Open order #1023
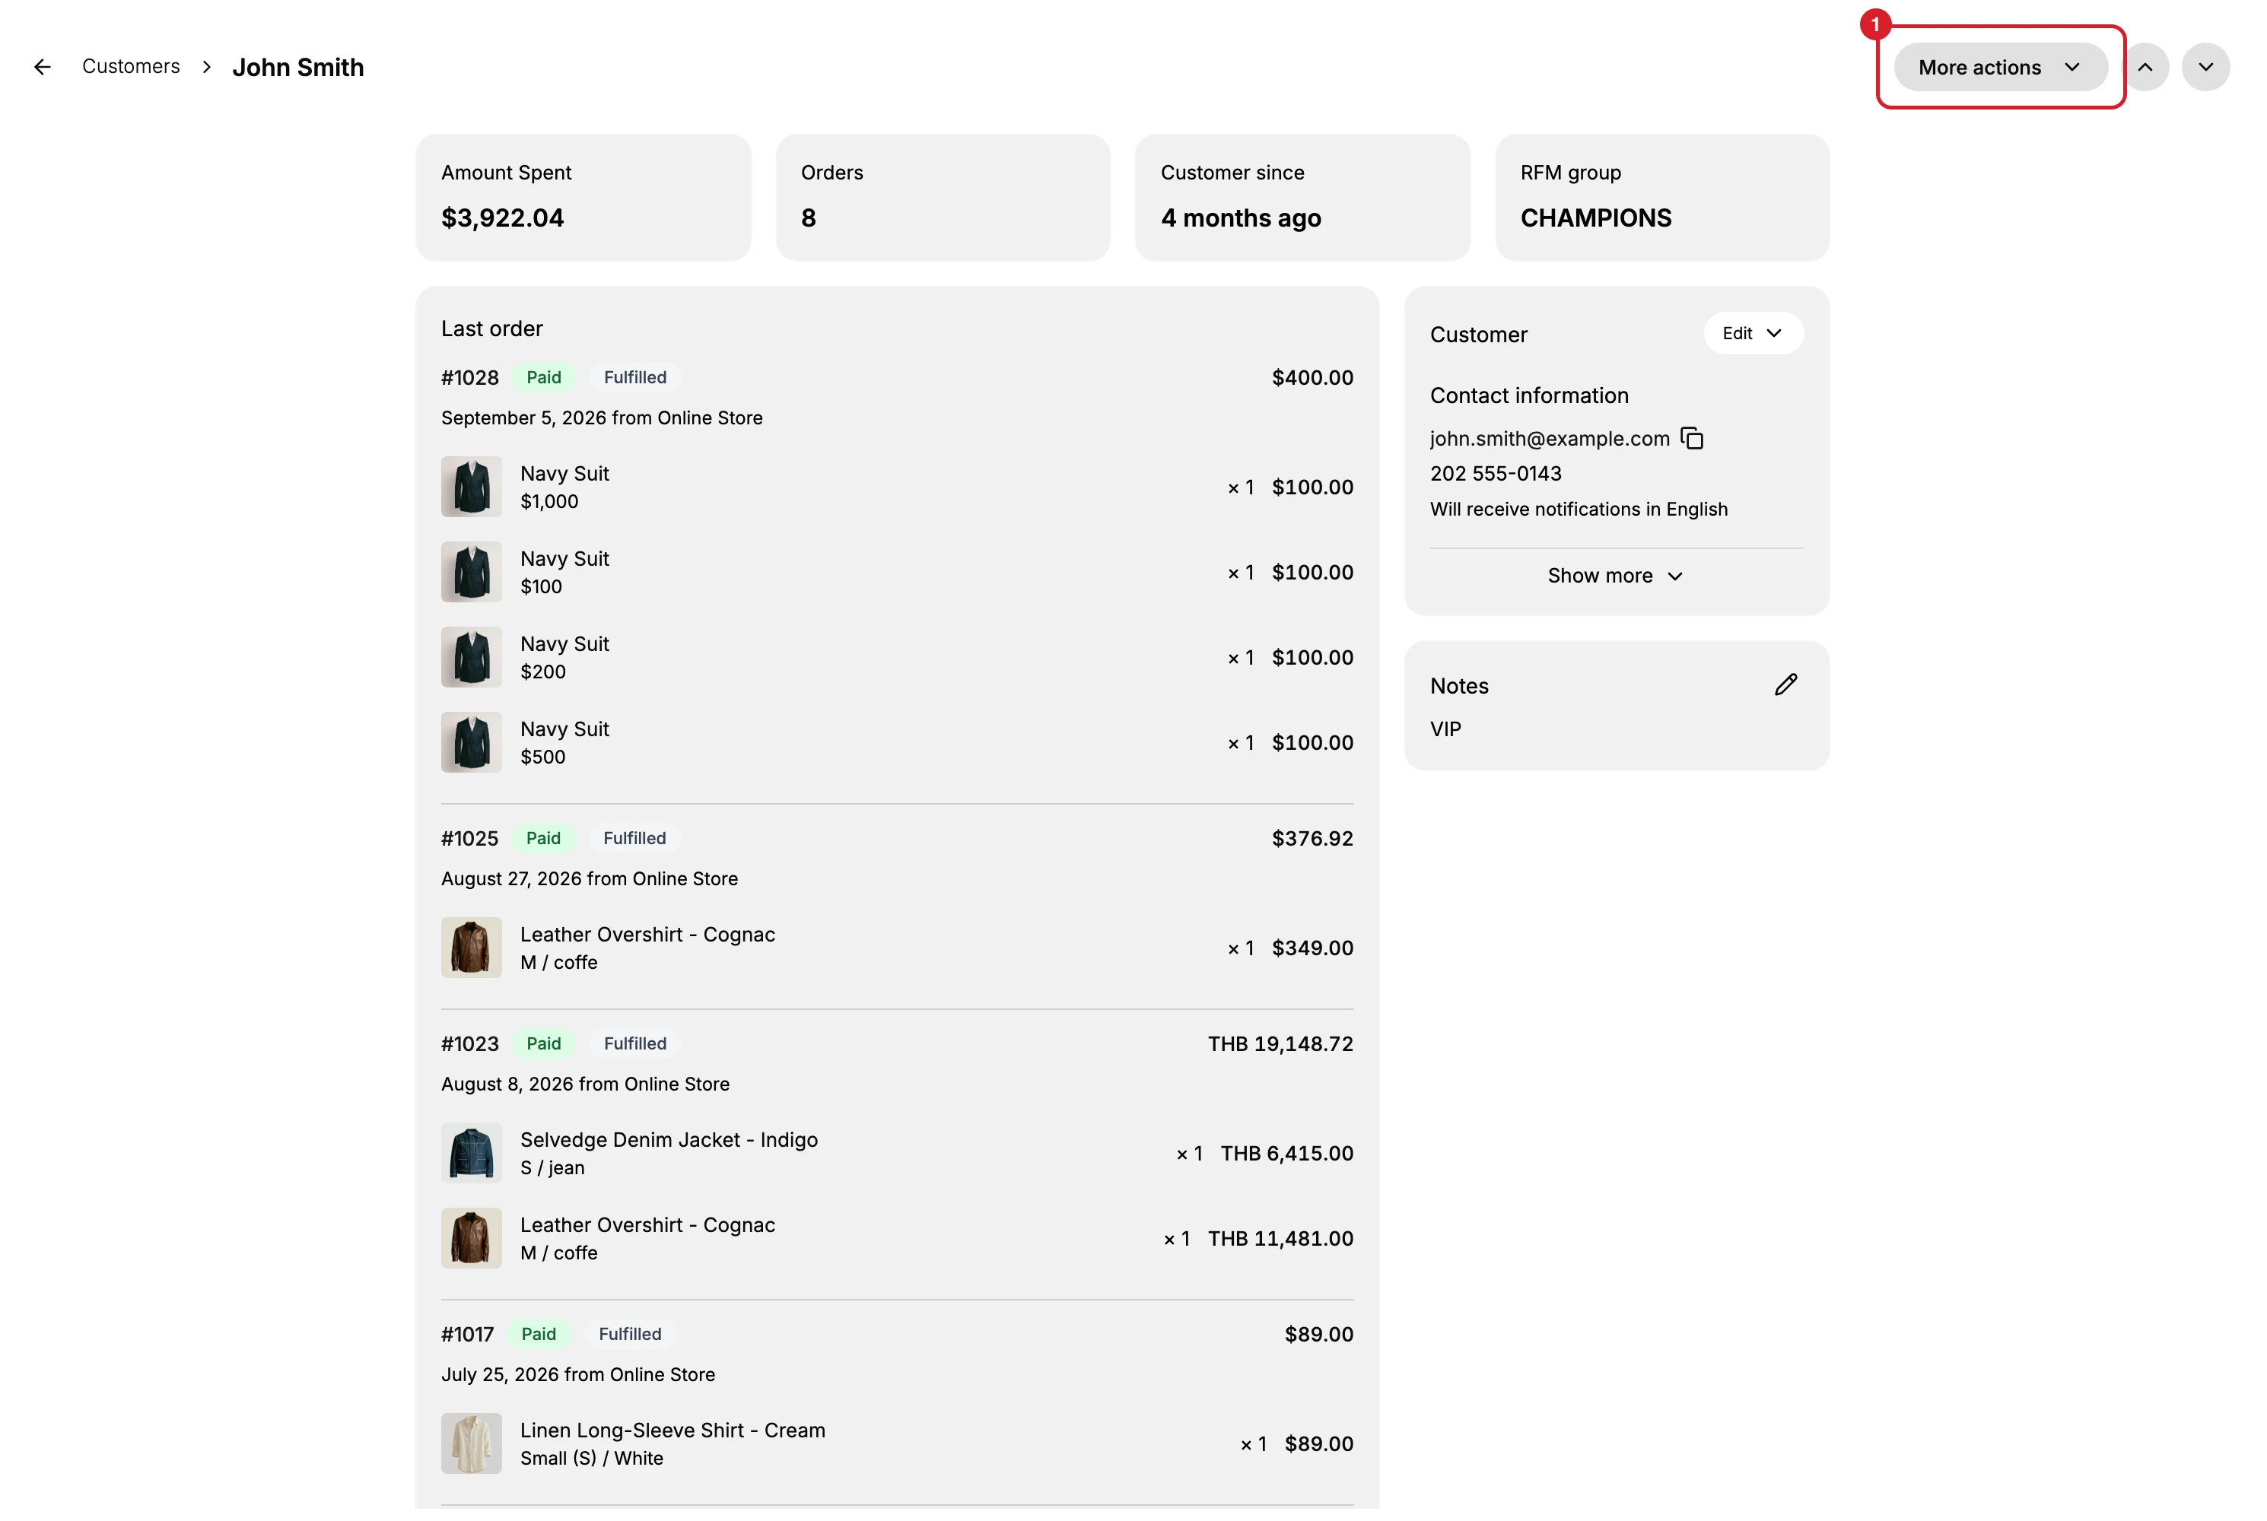The width and height of the screenshot is (2267, 1521). pos(469,1043)
